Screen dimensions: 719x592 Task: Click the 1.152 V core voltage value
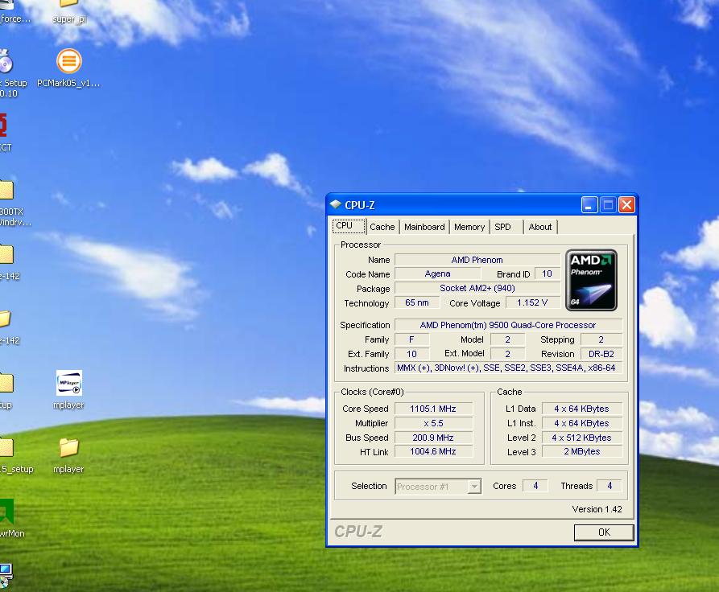pos(532,303)
